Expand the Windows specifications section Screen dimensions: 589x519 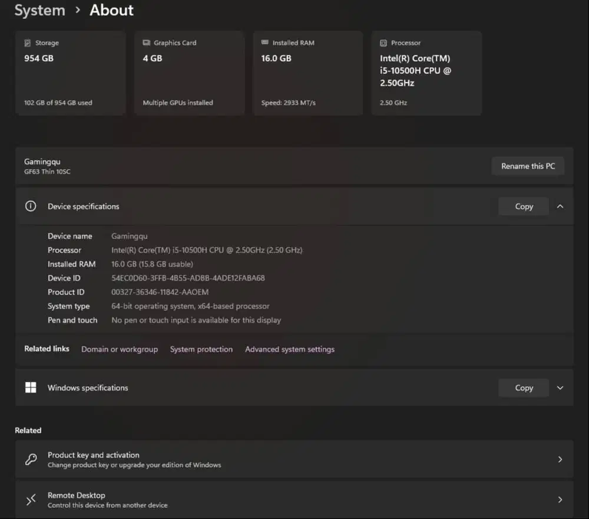[560, 387]
